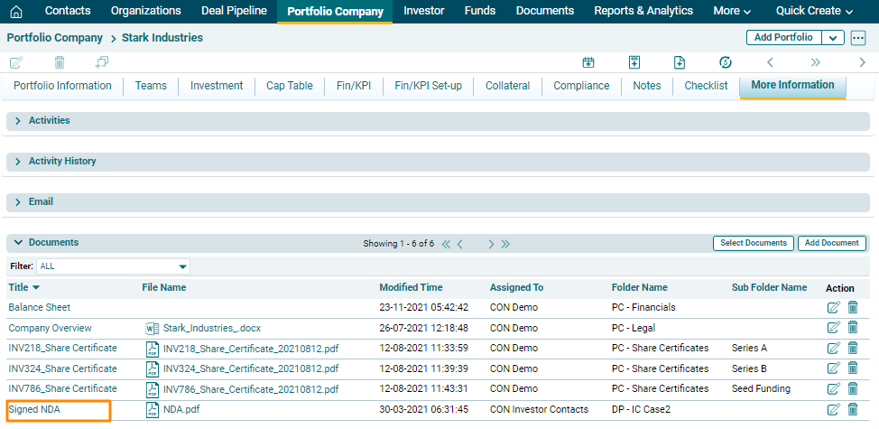Expand the Activity History section
The image size is (879, 429).
coord(18,162)
